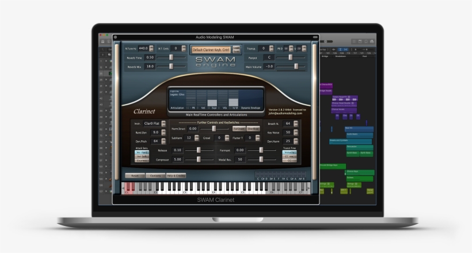The height and width of the screenshot is (253, 472).
Task: Click the Compressor value 5.00
Action: point(178,159)
